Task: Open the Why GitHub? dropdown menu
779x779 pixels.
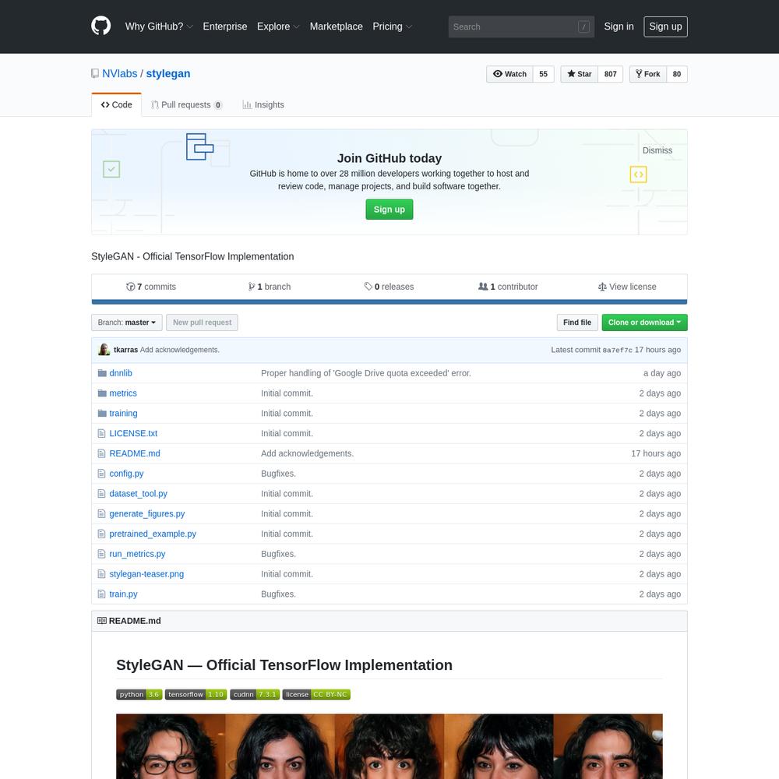Action: (159, 26)
